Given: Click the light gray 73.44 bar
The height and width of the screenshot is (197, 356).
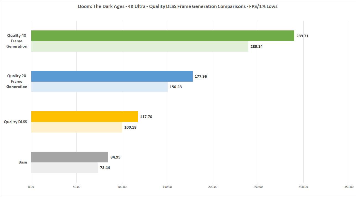Looking at the screenshot, I should click(64, 168).
